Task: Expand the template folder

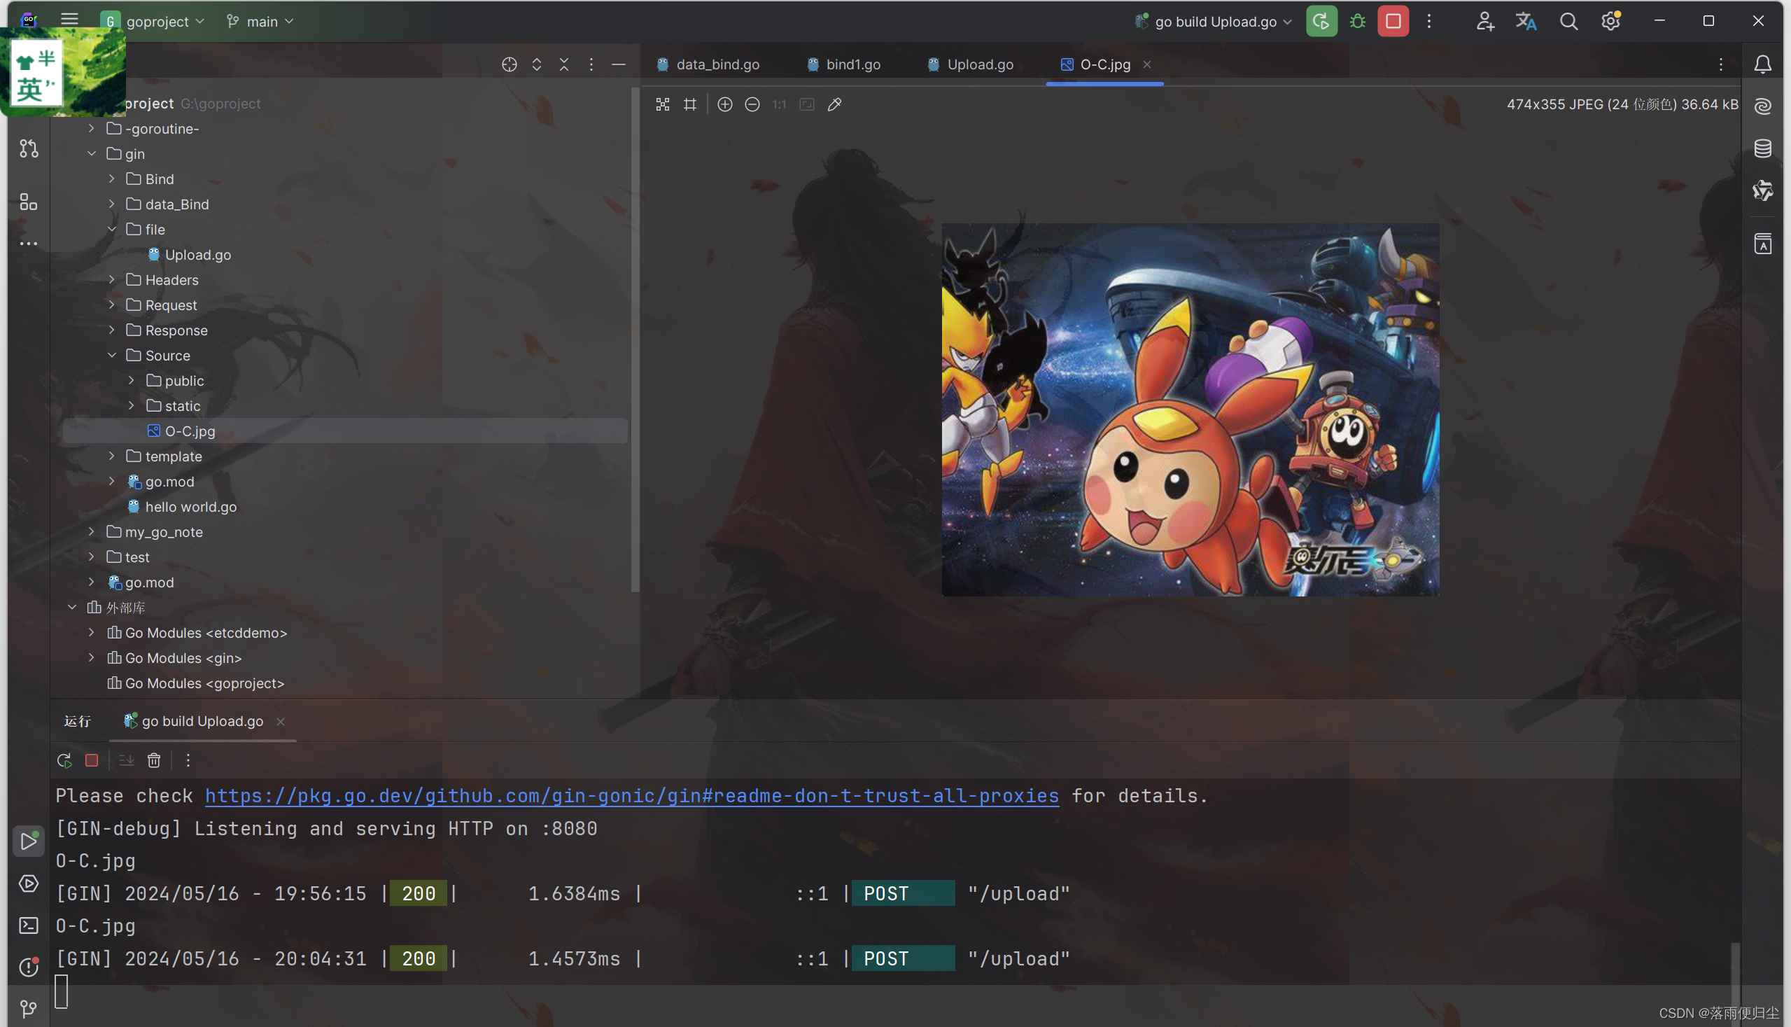Action: click(x=111, y=456)
